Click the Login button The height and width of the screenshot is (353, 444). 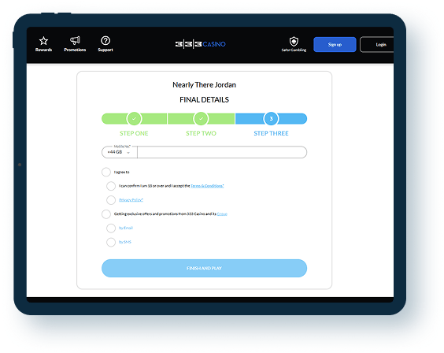377,44
